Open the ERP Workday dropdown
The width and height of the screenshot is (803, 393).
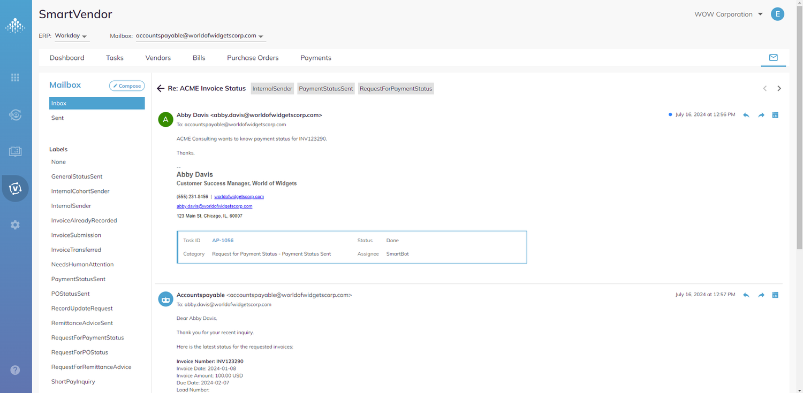71,36
